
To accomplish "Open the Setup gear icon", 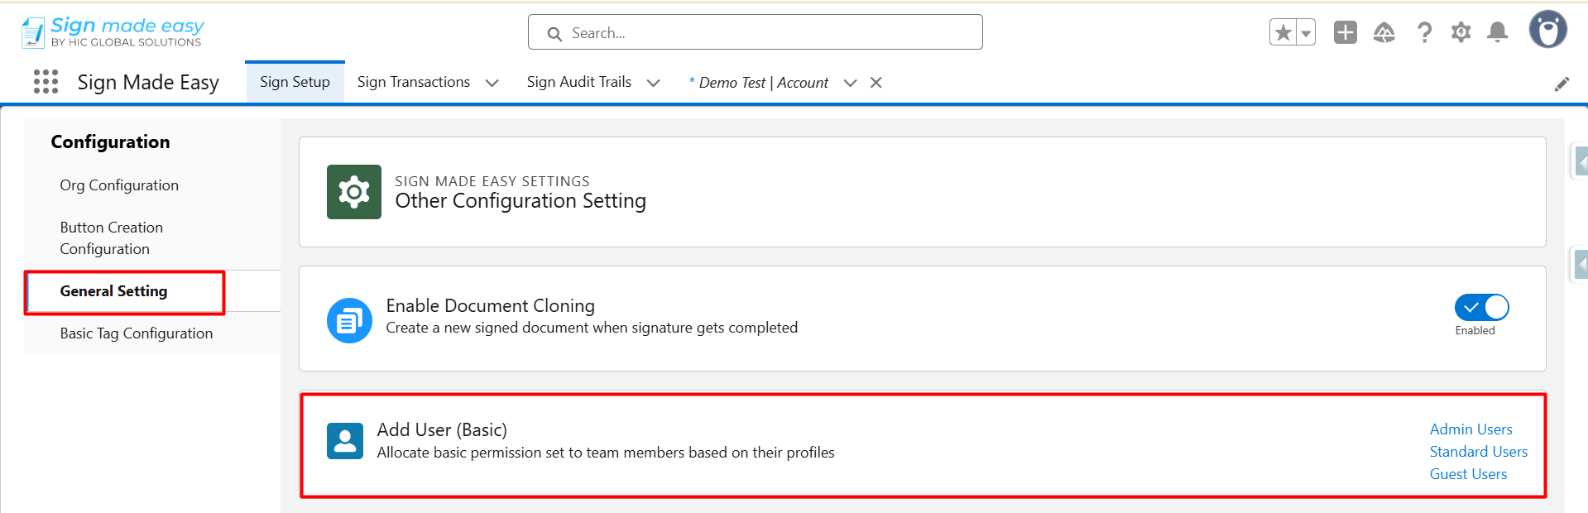I will coord(1461,33).
